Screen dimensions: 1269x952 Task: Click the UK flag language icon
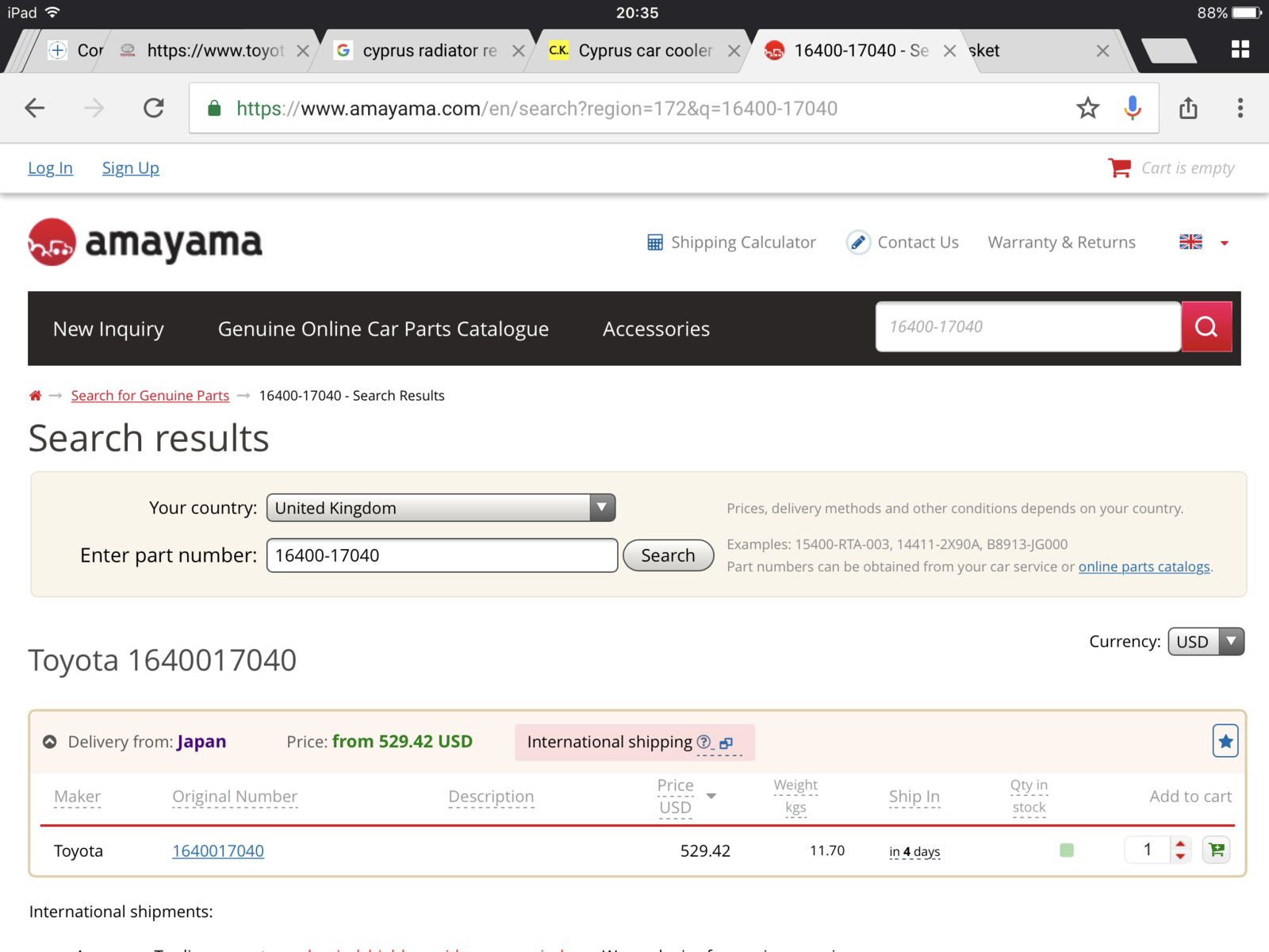1190,242
